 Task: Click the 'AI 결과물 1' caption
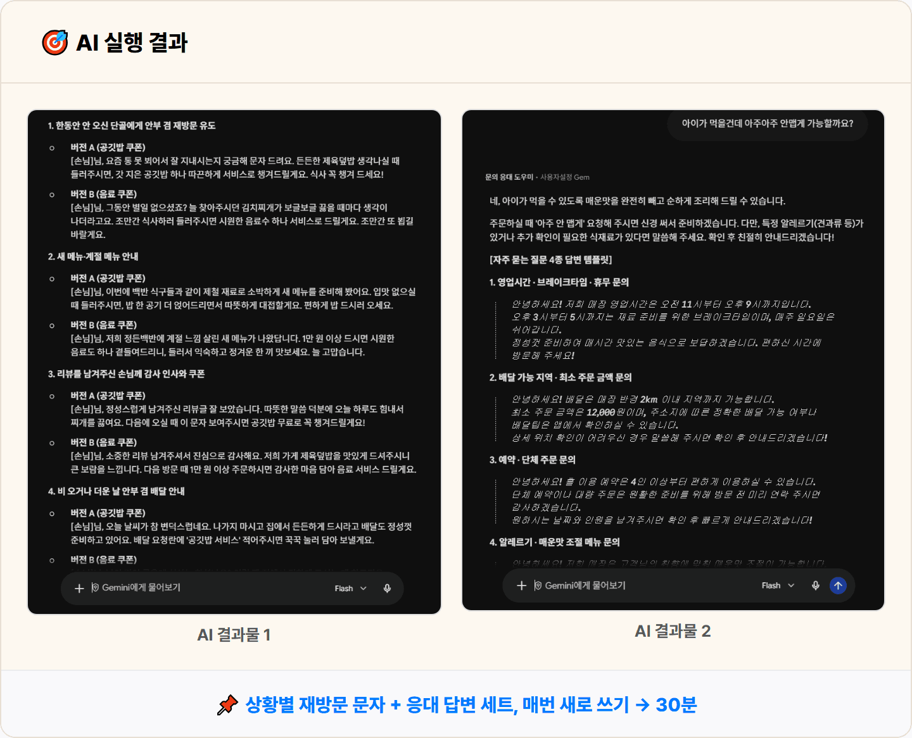click(234, 635)
